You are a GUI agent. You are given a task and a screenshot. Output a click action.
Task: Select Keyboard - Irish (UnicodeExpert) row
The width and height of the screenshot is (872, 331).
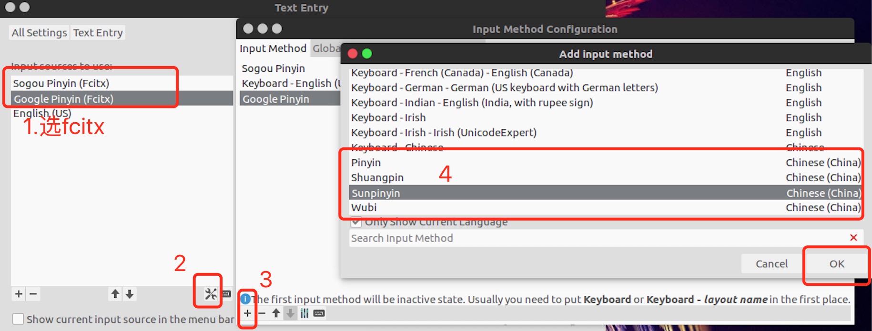[606, 133]
